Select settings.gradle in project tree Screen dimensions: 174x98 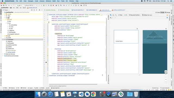click(11, 52)
